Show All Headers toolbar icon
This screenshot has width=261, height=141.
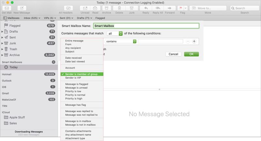click(x=69, y=8)
